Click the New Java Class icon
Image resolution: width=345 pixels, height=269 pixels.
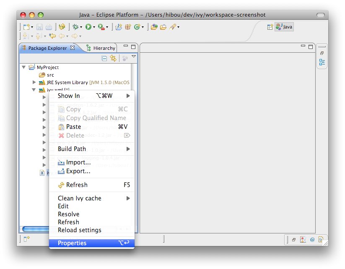point(137,27)
